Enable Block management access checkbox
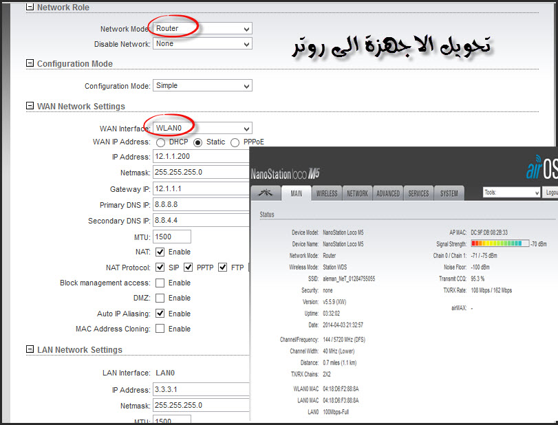 click(160, 283)
